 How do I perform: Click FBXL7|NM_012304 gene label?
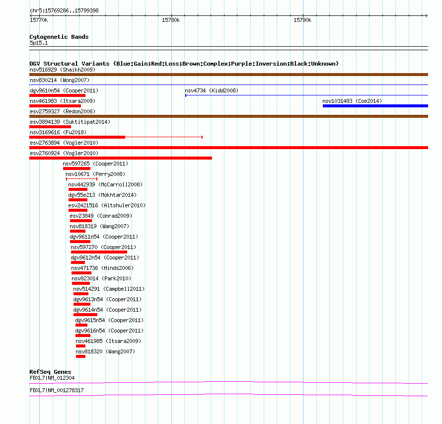point(52,378)
